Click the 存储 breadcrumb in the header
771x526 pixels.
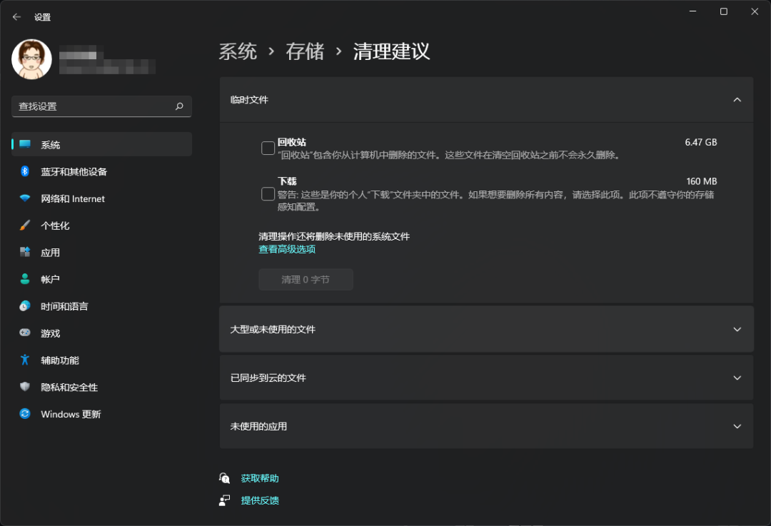(x=305, y=51)
